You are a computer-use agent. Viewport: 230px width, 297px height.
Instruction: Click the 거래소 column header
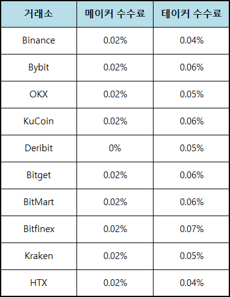coord(39,14)
